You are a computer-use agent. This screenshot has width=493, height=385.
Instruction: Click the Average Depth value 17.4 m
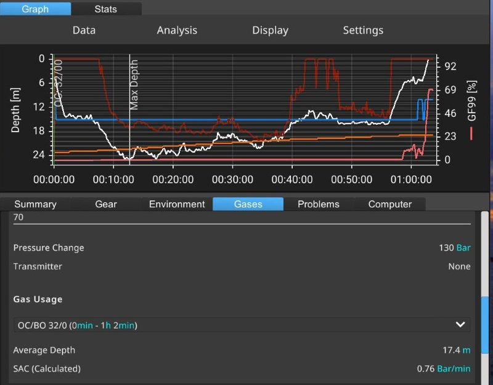457,350
